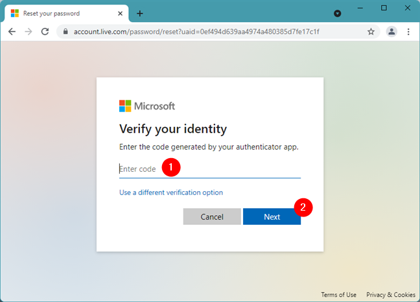Open Terms of Use link
Image resolution: width=420 pixels, height=302 pixels.
pos(338,295)
